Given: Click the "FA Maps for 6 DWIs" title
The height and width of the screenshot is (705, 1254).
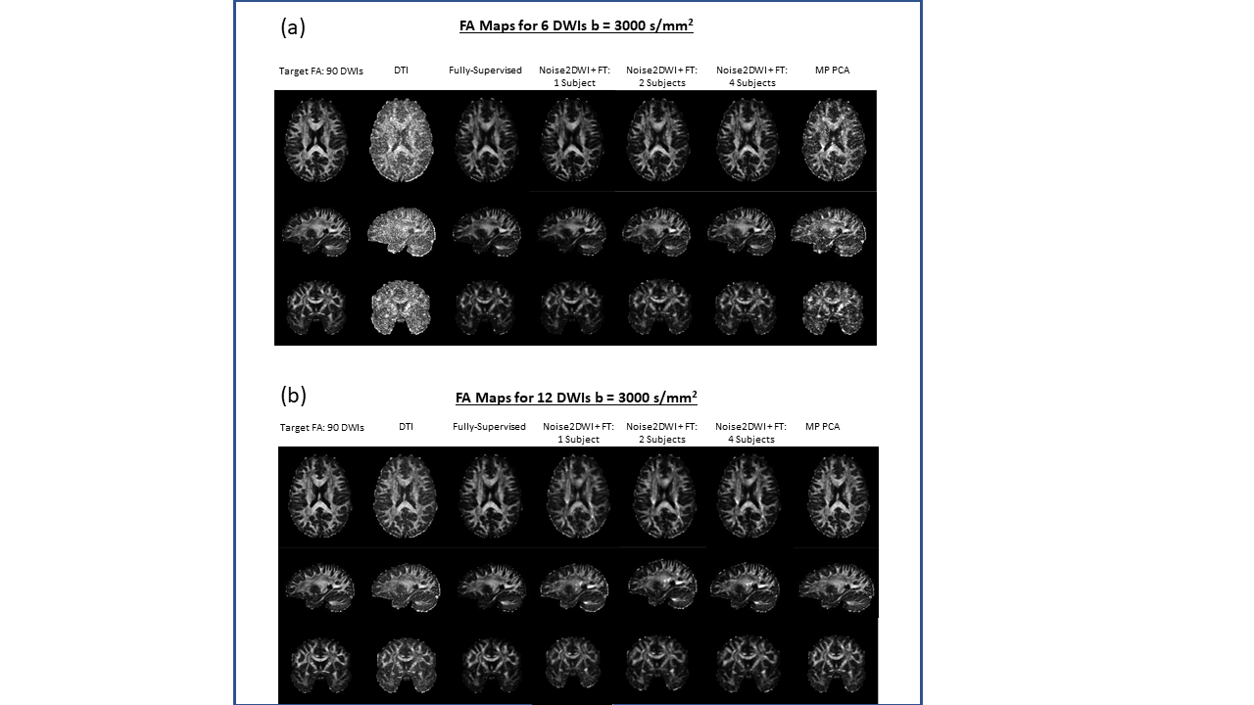Looking at the screenshot, I should (x=576, y=26).
